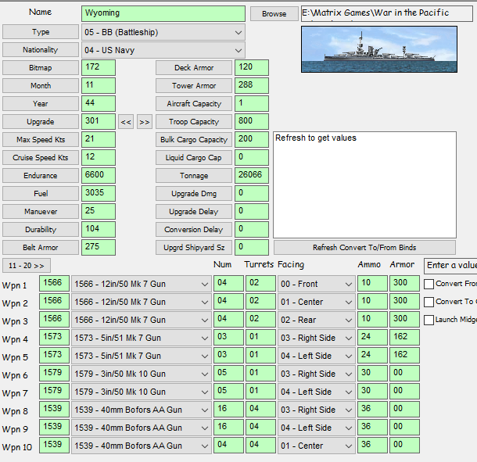The width and height of the screenshot is (477, 462).
Task: Show weapons 11 - 20 >> page
Action: 27,266
